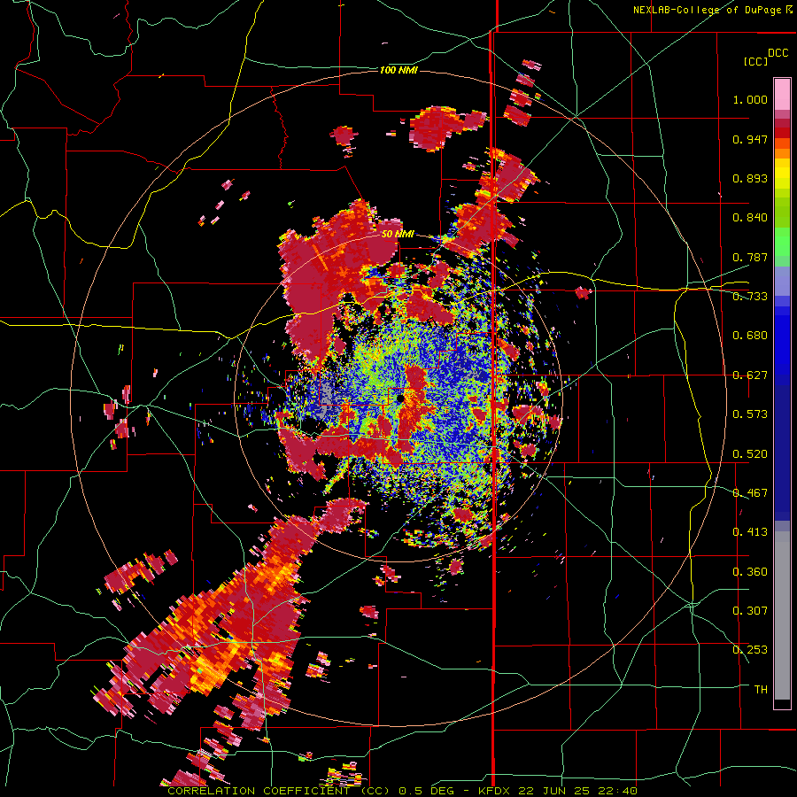The height and width of the screenshot is (797, 797).
Task: Select the 0.733 scale value
Action: pos(750,297)
